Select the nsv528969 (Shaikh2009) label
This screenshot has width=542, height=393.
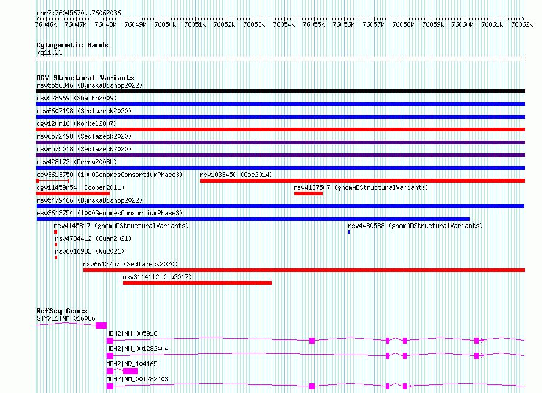tap(77, 98)
